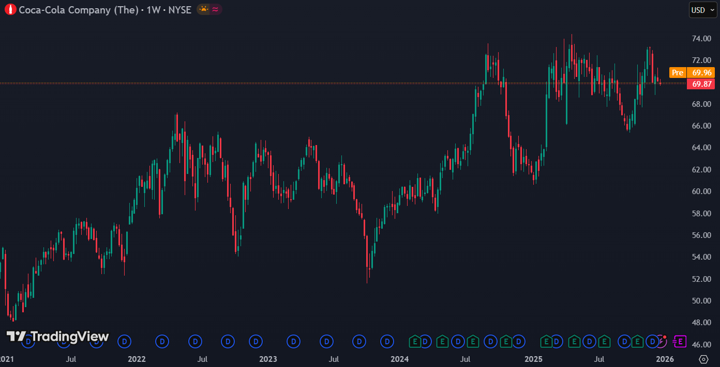720x367 pixels.
Task: Open chart settings gear icon below price axis
Action: coord(703,359)
